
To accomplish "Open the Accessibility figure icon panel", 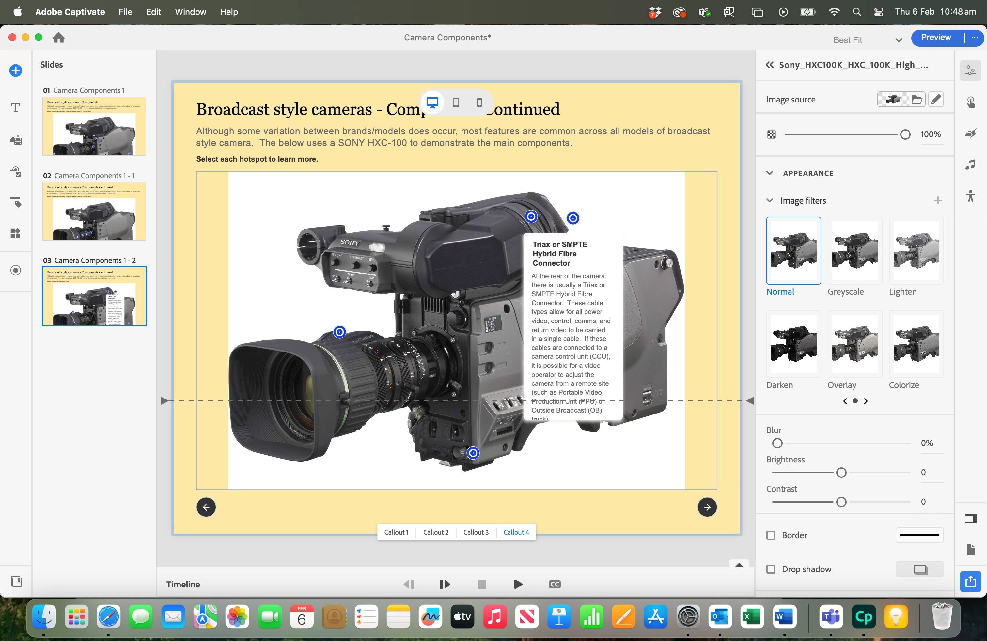I will point(970,196).
